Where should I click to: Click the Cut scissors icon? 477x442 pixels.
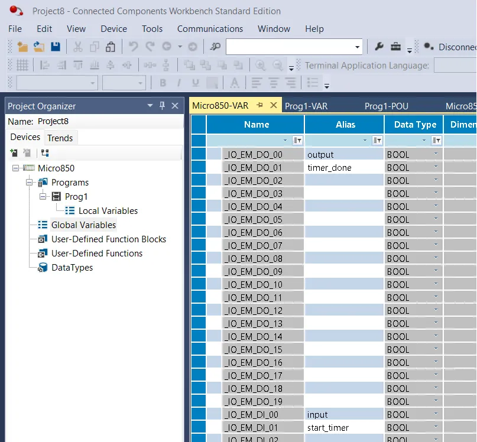(x=78, y=47)
